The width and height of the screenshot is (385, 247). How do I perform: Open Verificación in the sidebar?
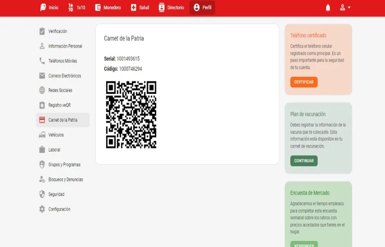pyautogui.click(x=57, y=31)
